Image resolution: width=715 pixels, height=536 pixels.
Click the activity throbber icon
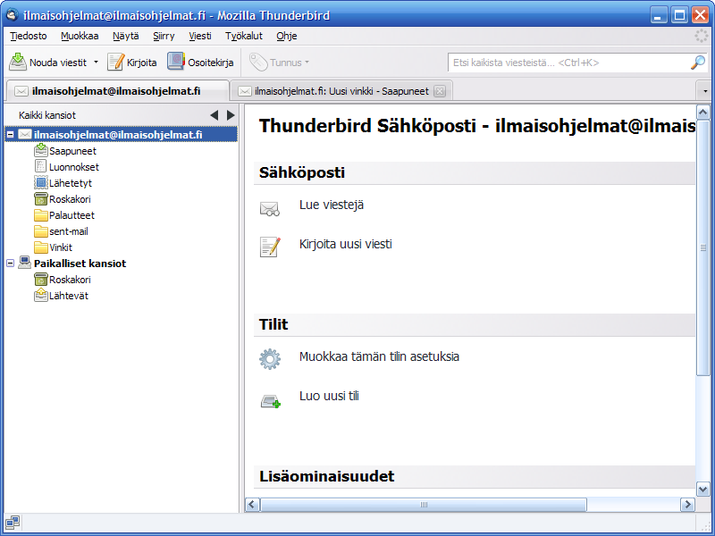(702, 36)
